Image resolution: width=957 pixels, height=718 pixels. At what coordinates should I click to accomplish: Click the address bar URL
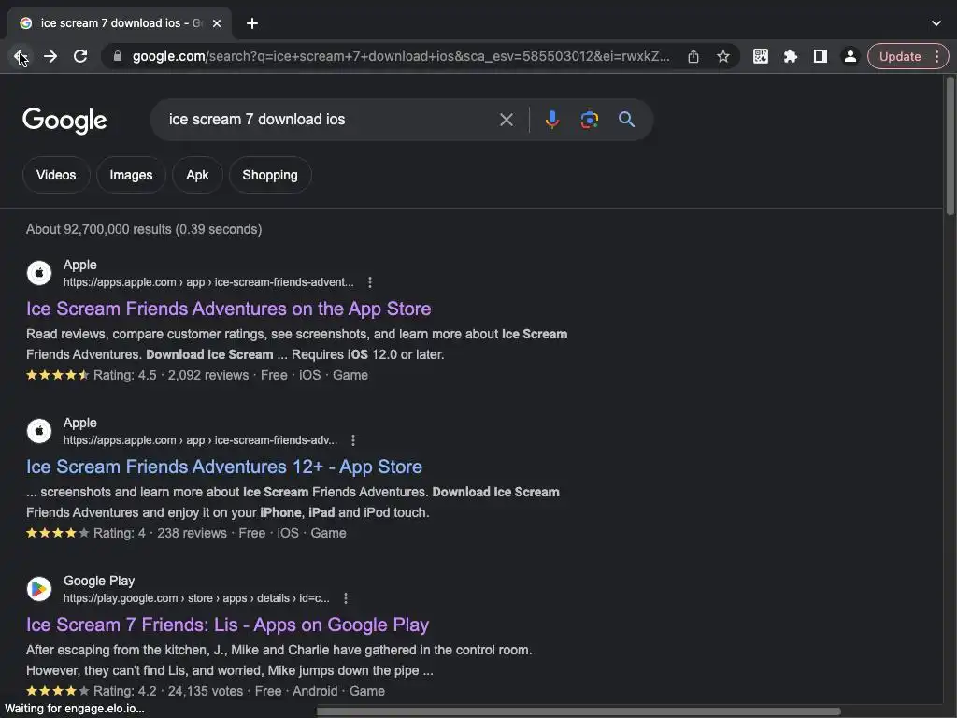pos(401,57)
